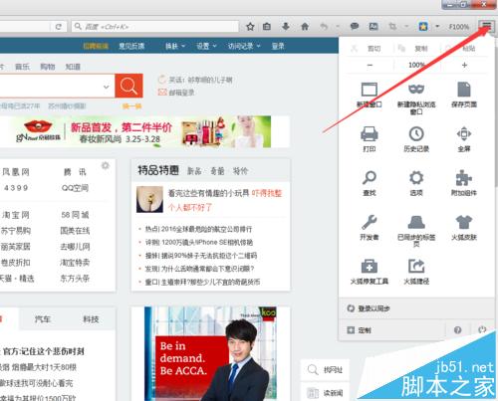The image size is (498, 401).
Task: Click 登录以同步 (Sign in to Sync)
Action: click(x=369, y=308)
